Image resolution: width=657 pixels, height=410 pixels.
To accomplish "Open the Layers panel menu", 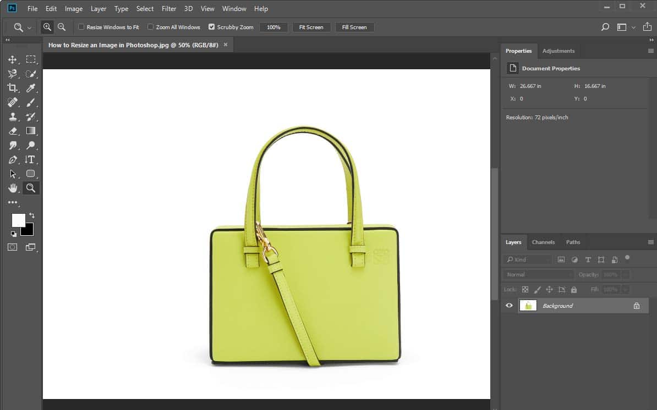I will pyautogui.click(x=651, y=242).
